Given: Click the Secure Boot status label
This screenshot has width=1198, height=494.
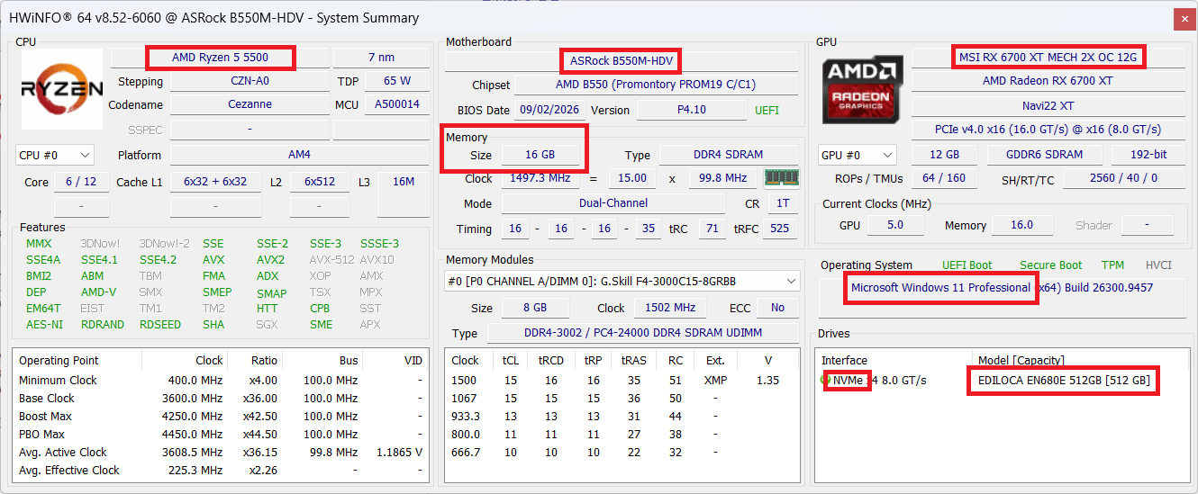Looking at the screenshot, I should (x=1050, y=265).
